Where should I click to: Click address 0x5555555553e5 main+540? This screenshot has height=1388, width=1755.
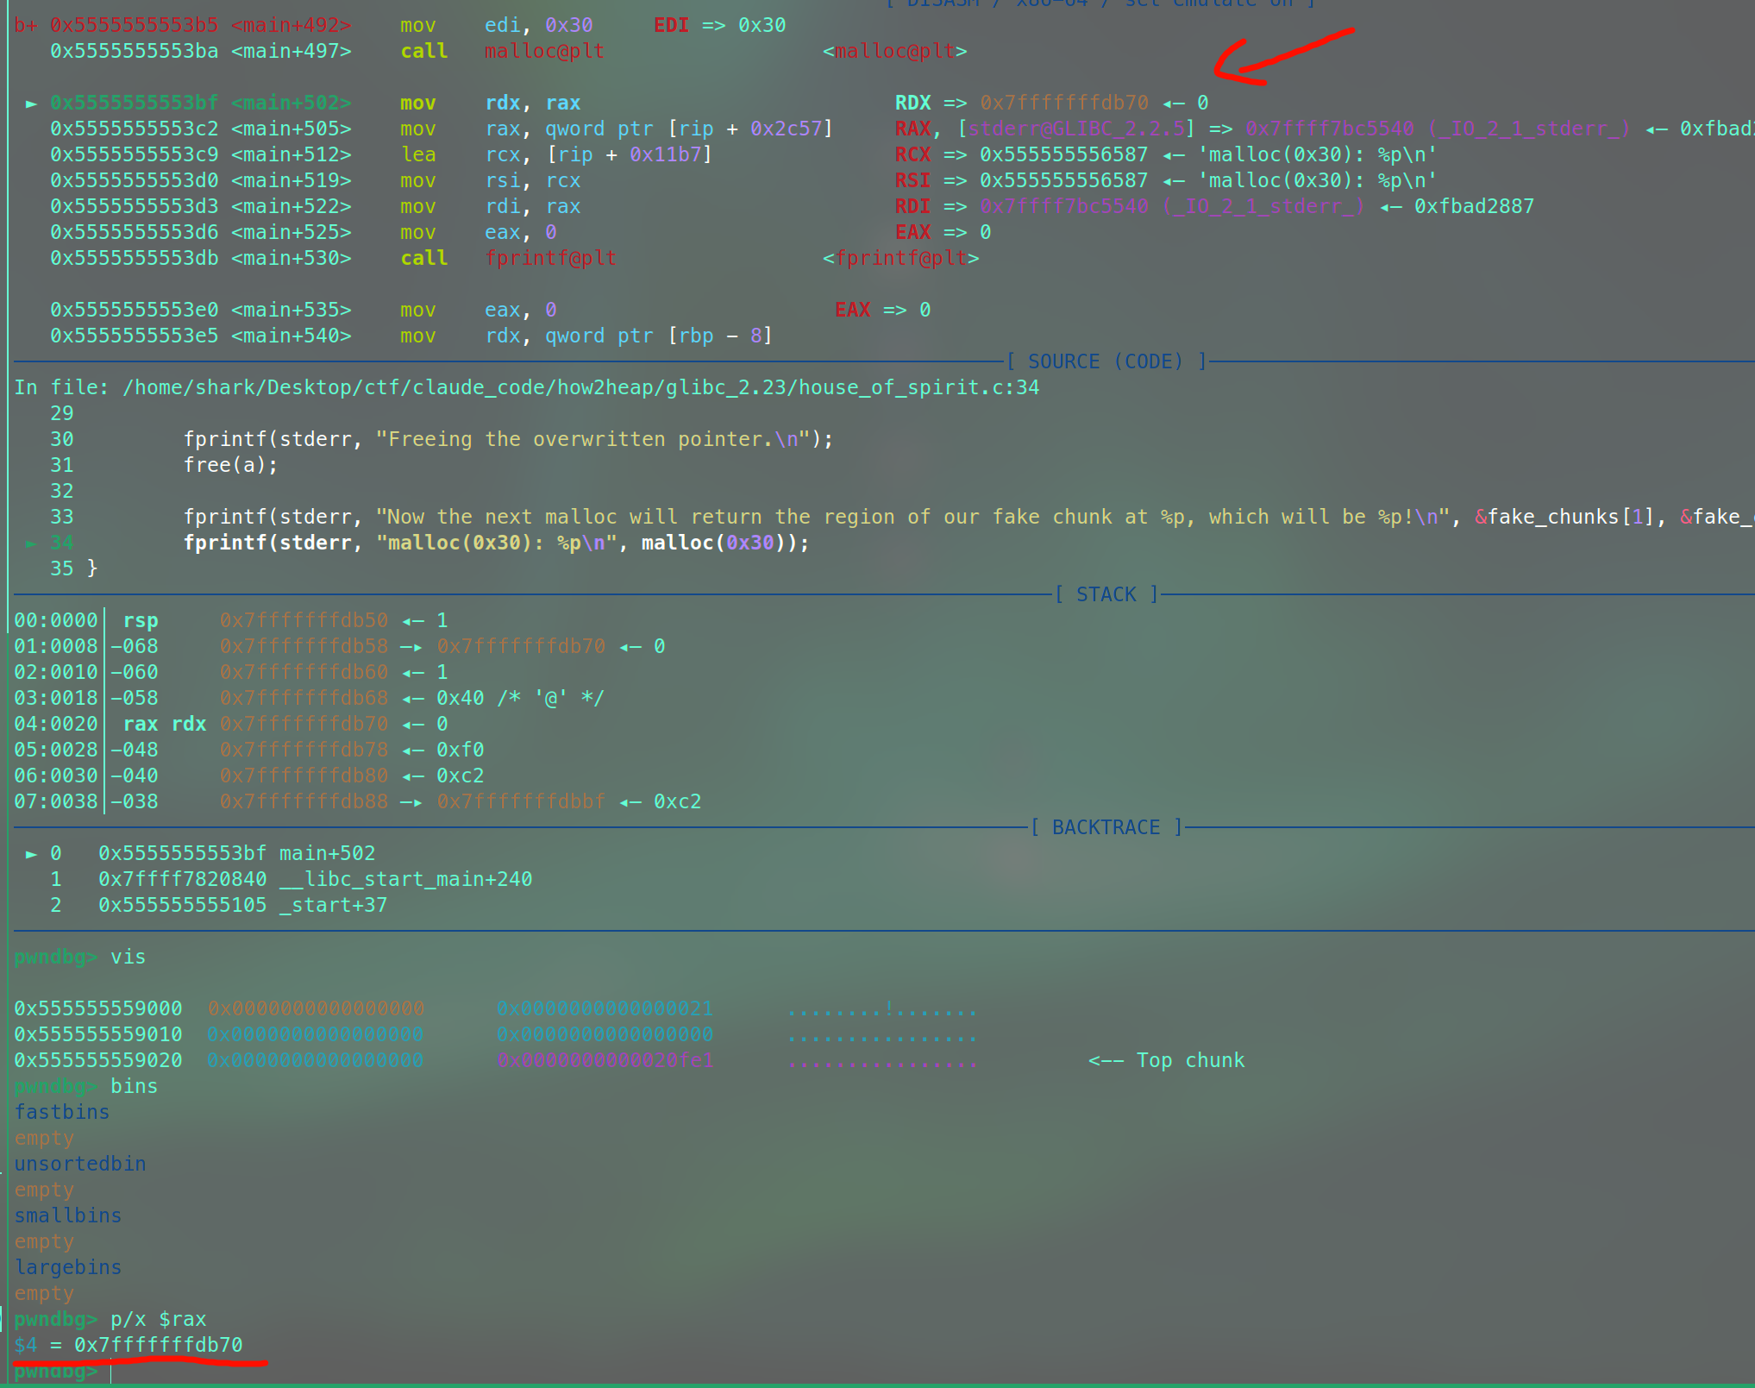click(x=200, y=336)
